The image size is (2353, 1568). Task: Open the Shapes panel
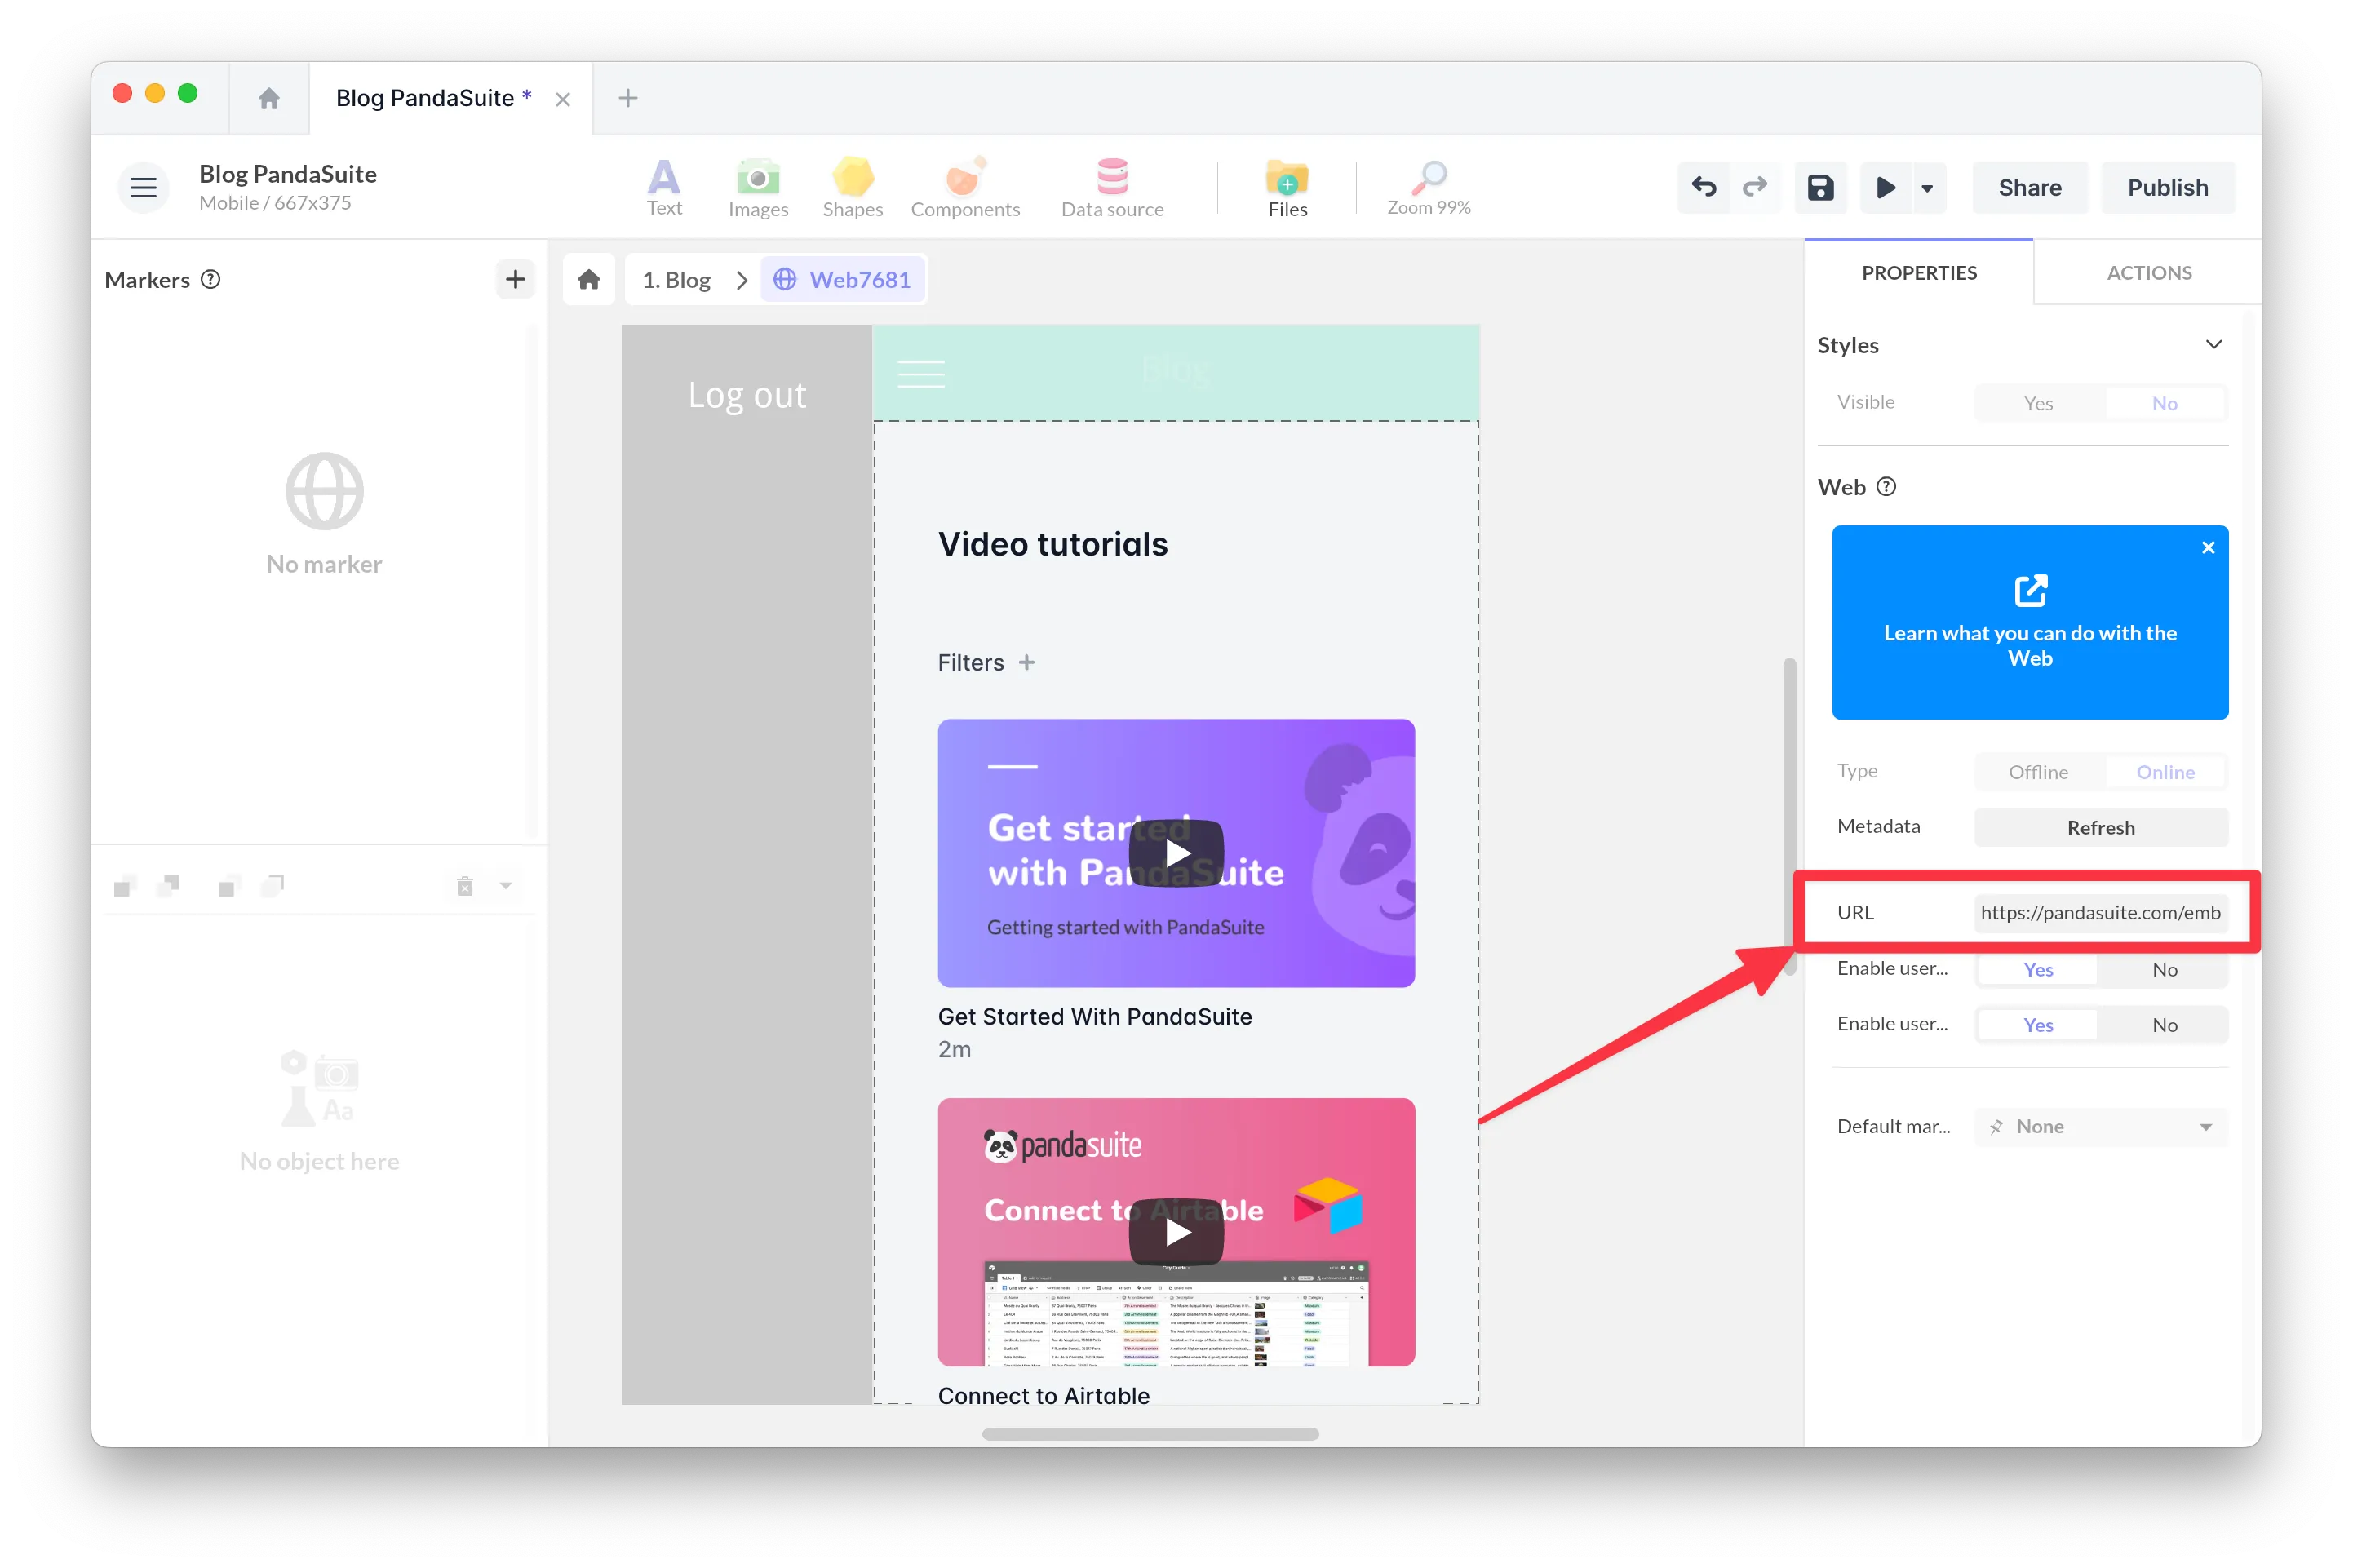coord(852,187)
